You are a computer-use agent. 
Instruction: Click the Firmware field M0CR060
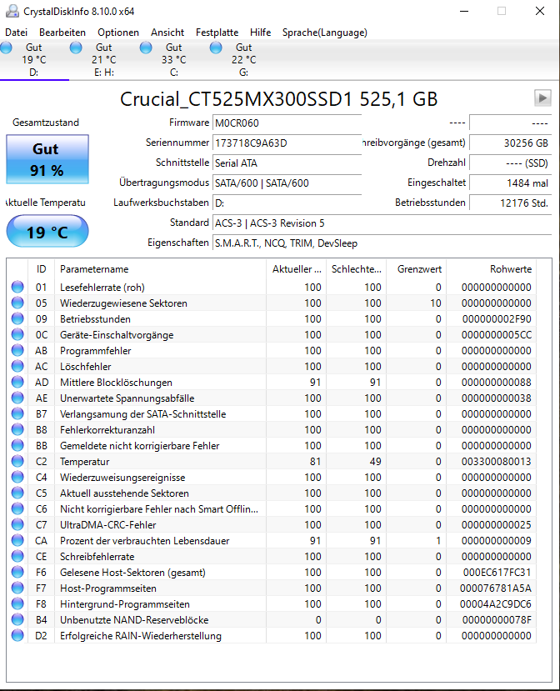[x=287, y=123]
